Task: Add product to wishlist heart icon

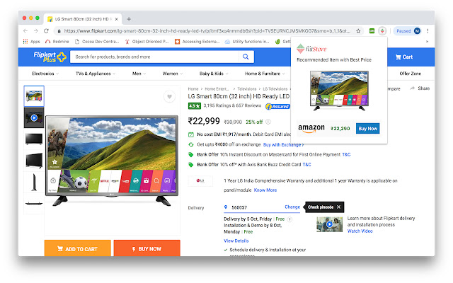Action: (x=170, y=96)
